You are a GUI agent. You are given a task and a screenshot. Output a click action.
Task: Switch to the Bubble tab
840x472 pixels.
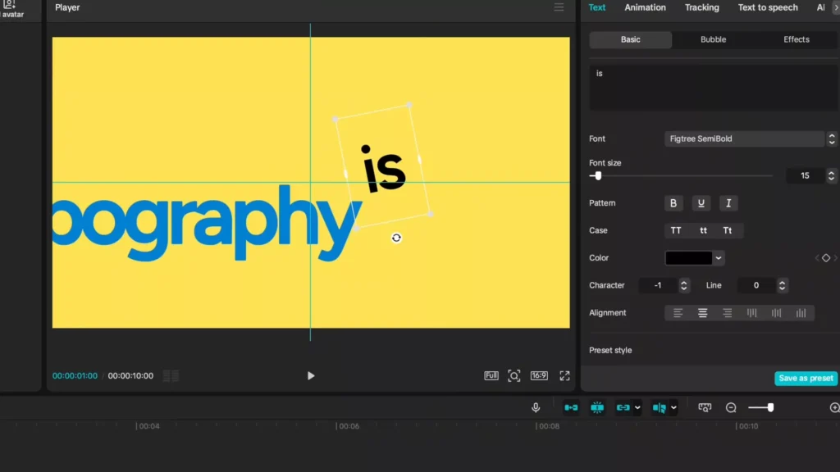pos(712,39)
